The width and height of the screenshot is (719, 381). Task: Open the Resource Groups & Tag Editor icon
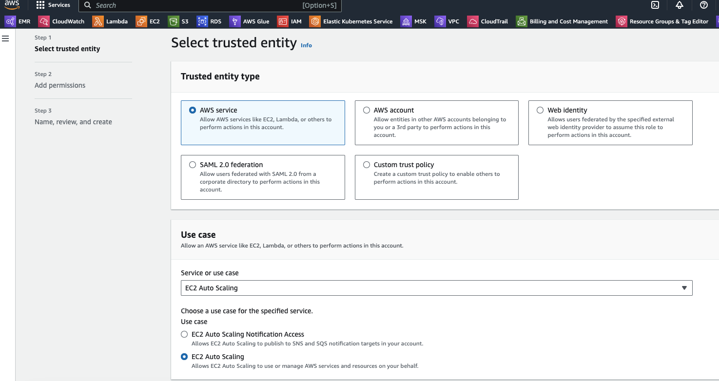[621, 21]
